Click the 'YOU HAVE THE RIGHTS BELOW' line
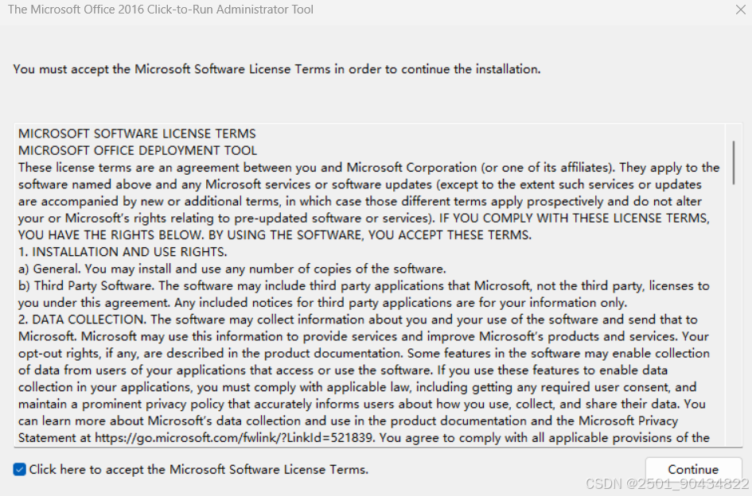752x496 pixels. [275, 234]
